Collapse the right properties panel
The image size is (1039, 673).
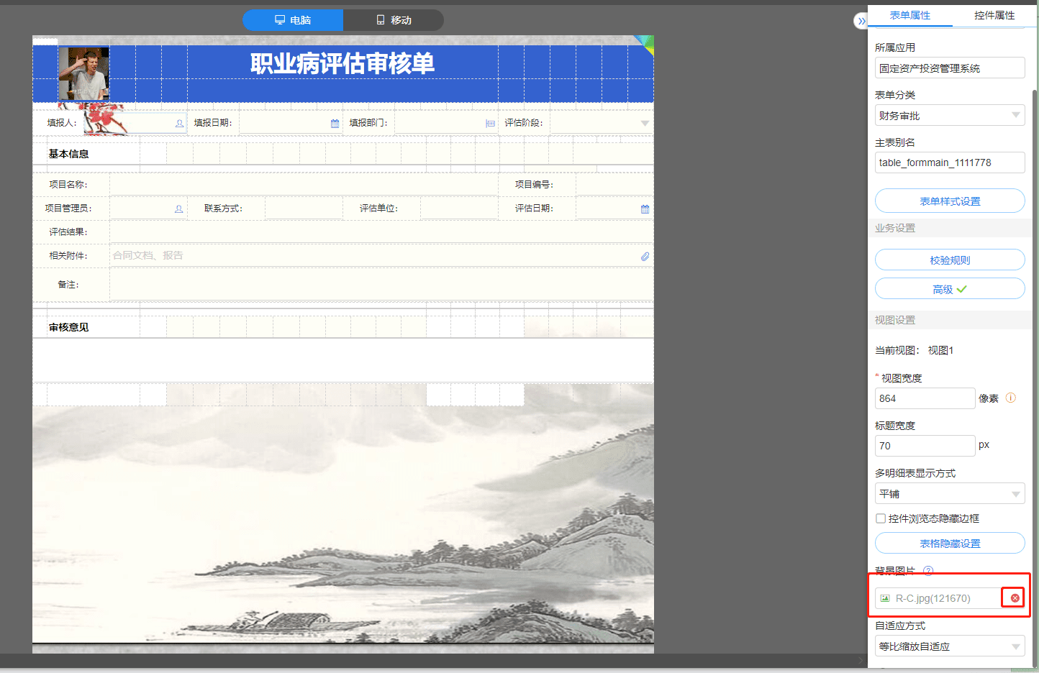(861, 22)
